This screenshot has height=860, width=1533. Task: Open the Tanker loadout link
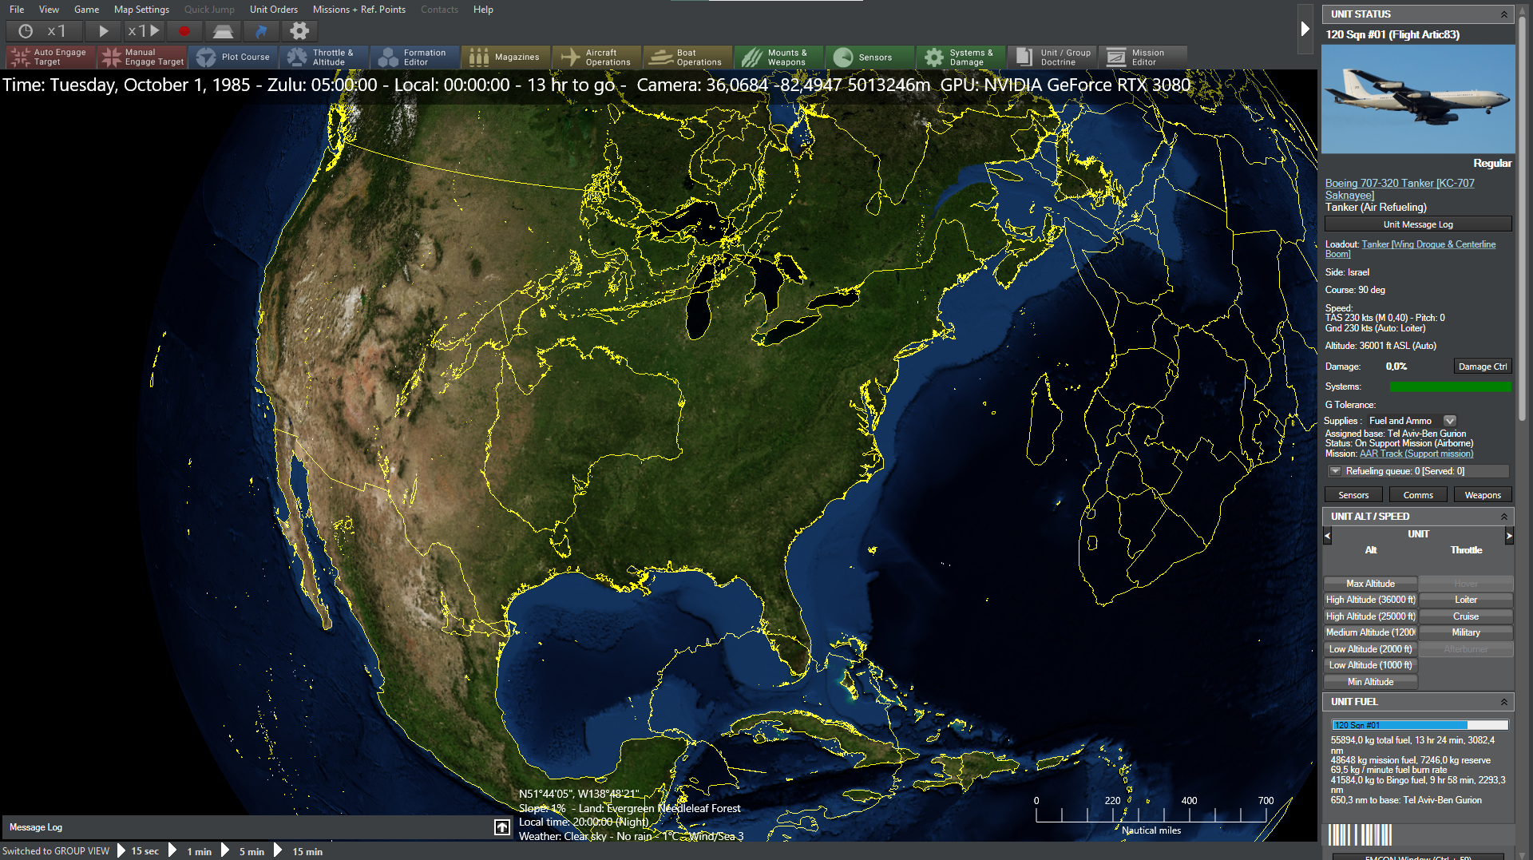(1411, 249)
